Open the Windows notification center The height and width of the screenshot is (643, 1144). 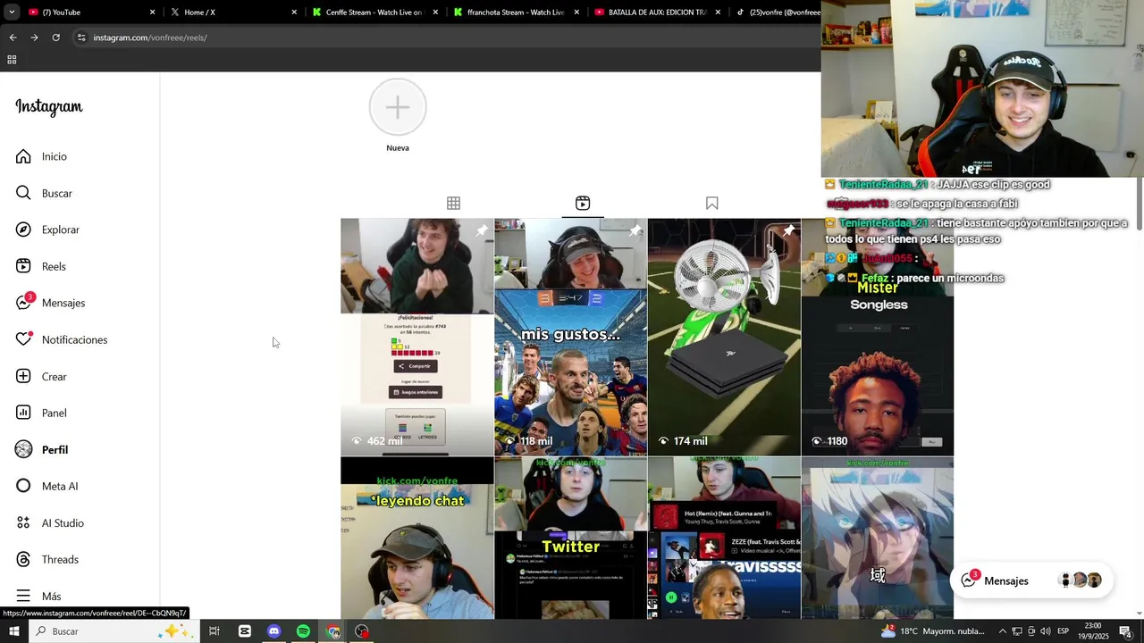[x=1126, y=631]
